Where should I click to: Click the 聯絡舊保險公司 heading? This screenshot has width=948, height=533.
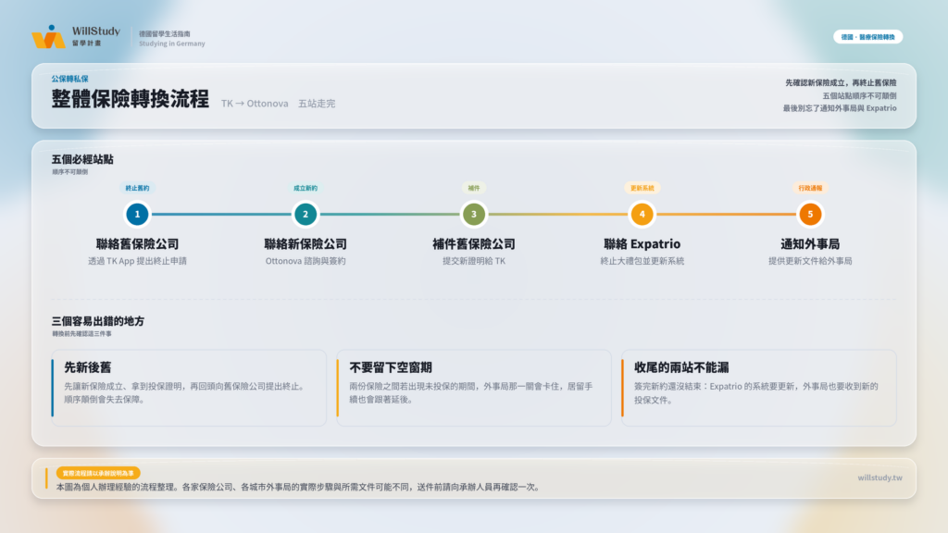137,244
